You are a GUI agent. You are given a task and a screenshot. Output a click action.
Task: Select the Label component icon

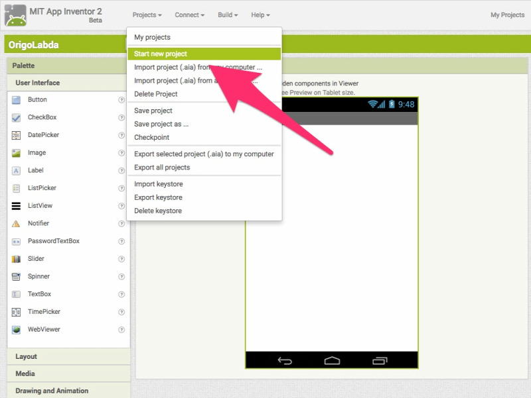coord(16,171)
